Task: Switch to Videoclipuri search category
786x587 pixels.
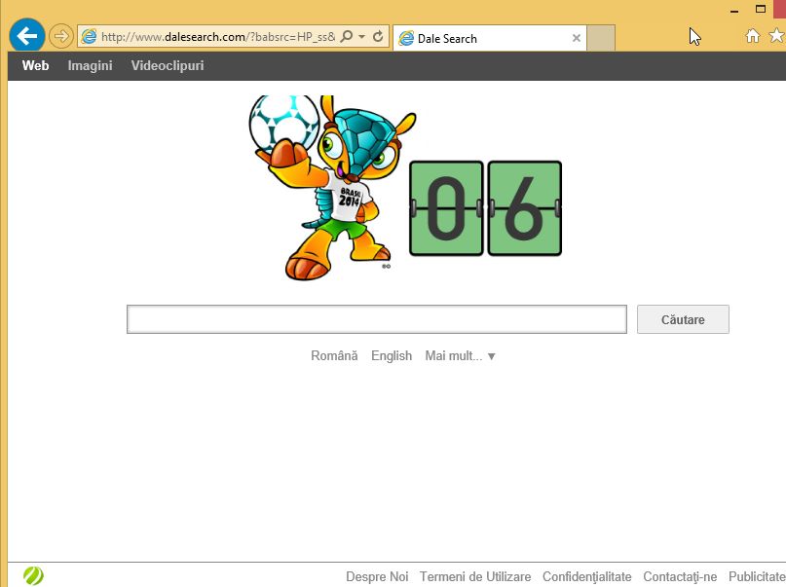Action: 168,65
